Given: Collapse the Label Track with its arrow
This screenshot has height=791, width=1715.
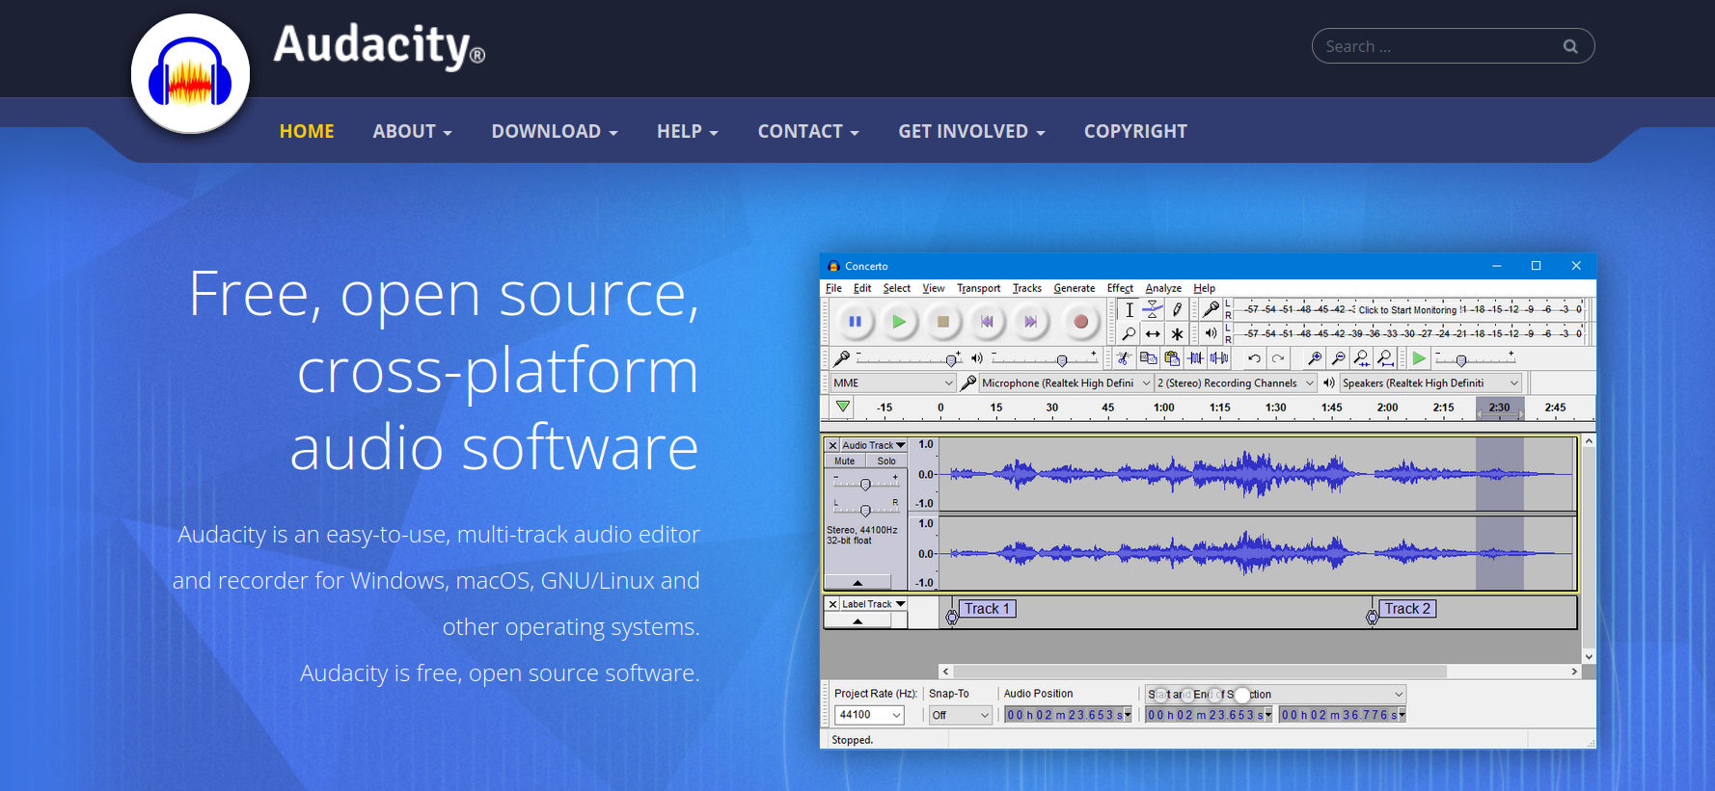Looking at the screenshot, I should coord(857,621).
